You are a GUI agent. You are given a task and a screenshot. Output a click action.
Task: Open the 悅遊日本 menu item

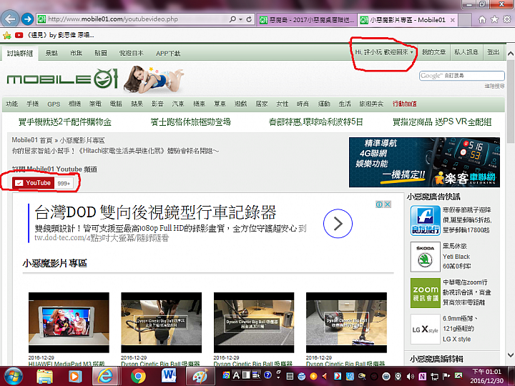132,53
